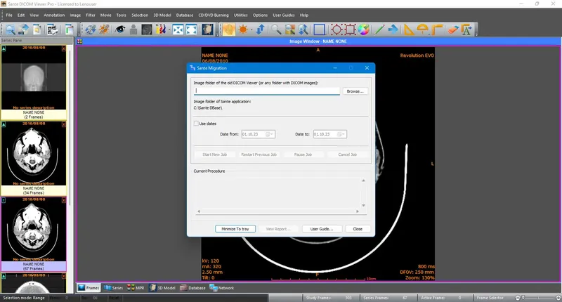Open the Date from date picker
Image resolution: width=562 pixels, height=302 pixels.
pos(270,134)
